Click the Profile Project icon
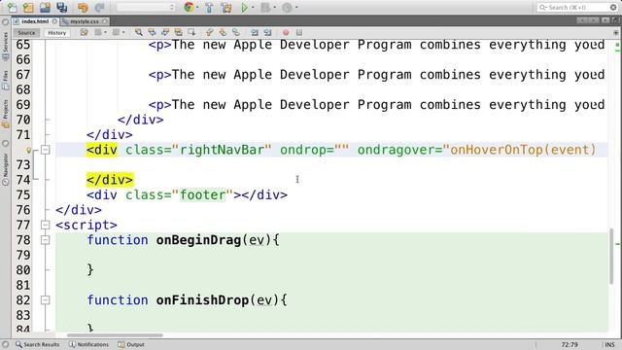Viewport: 622px width, 350px height. point(288,7)
